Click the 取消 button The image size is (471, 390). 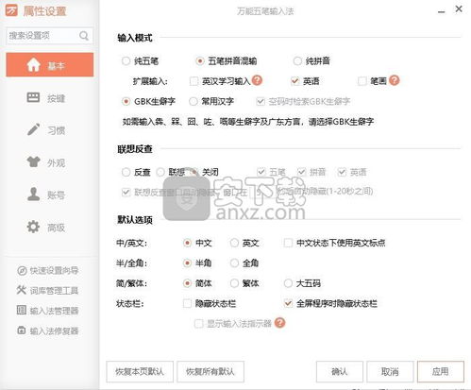tap(390, 371)
